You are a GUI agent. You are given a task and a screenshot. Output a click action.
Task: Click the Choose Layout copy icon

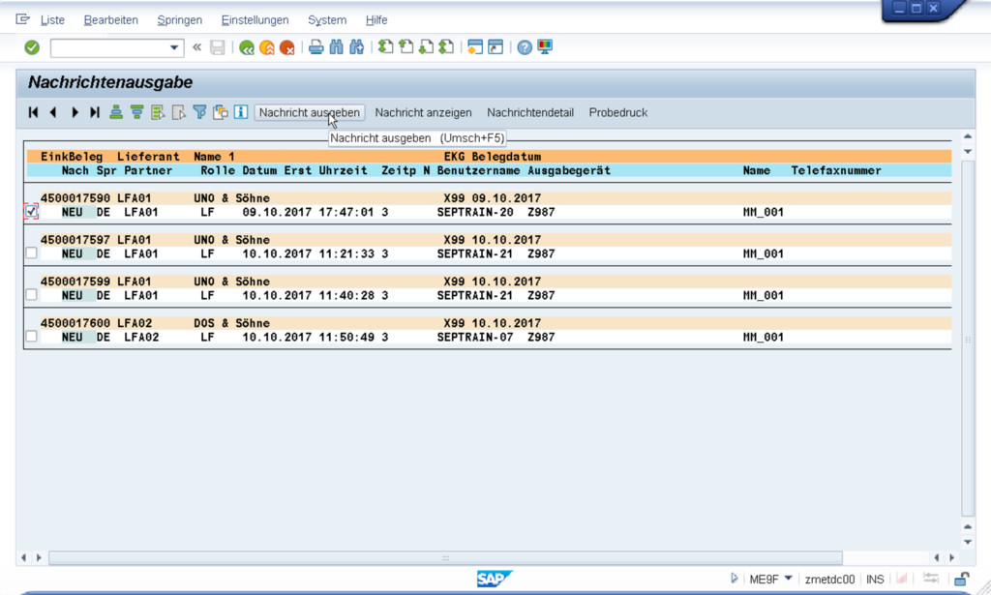click(x=221, y=112)
